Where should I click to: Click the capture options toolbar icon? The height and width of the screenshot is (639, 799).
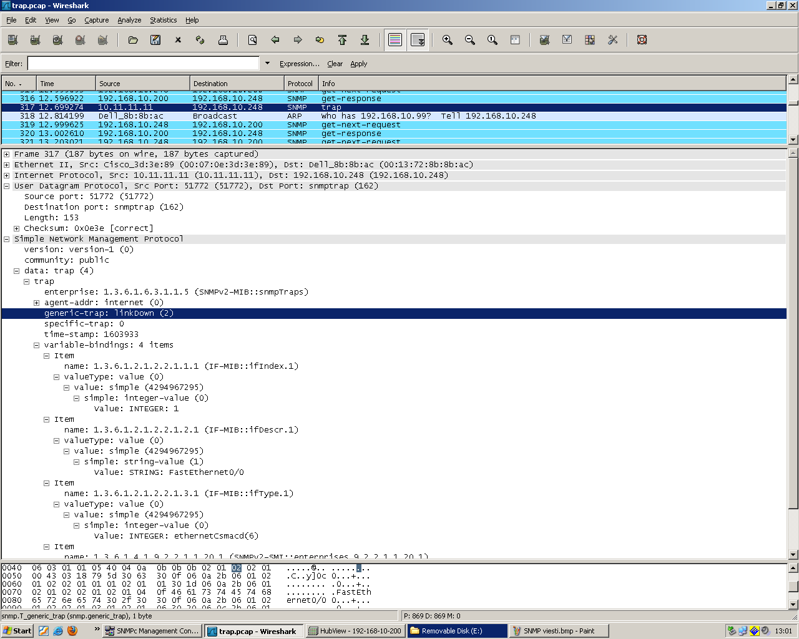point(35,40)
